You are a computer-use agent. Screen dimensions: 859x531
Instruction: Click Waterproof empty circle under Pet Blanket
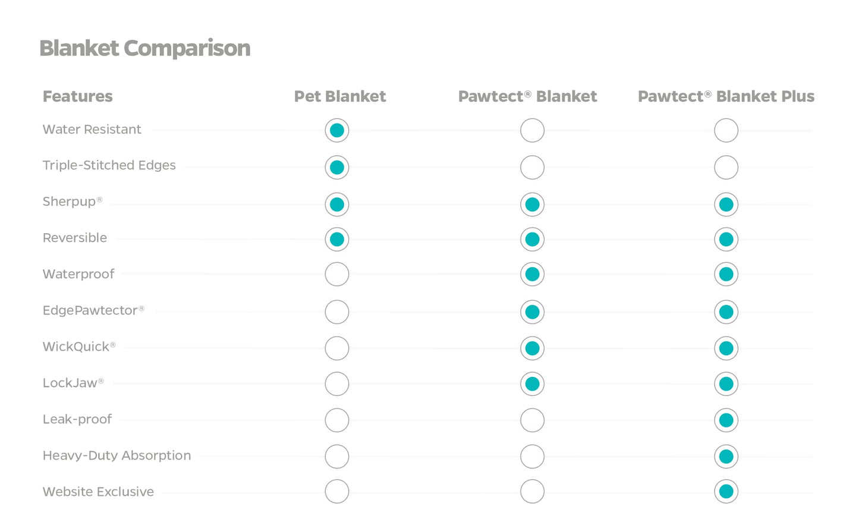pyautogui.click(x=337, y=274)
